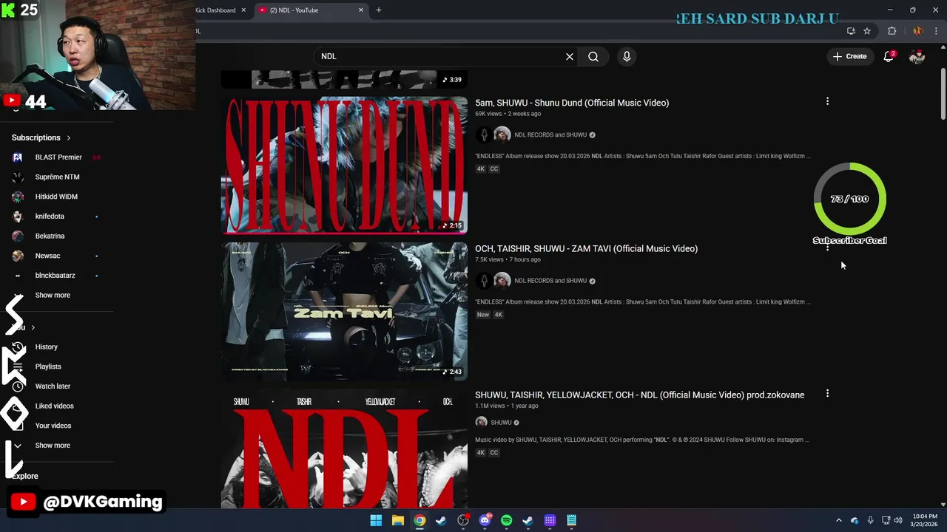Show more items under Your videos
The image size is (947, 532).
(x=53, y=446)
